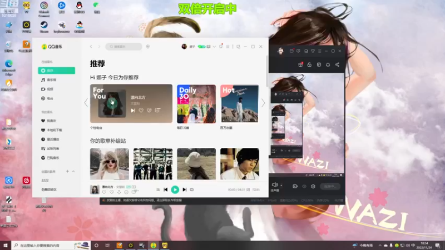Select the highlighted 推荐 recommend tab

click(x=57, y=71)
